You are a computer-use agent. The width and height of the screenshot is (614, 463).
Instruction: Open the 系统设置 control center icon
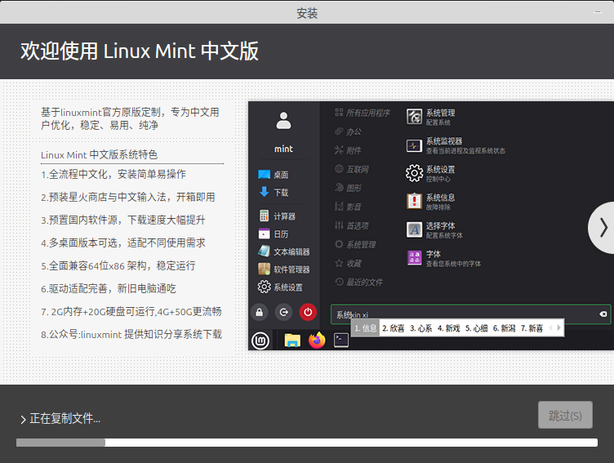pyautogui.click(x=414, y=173)
